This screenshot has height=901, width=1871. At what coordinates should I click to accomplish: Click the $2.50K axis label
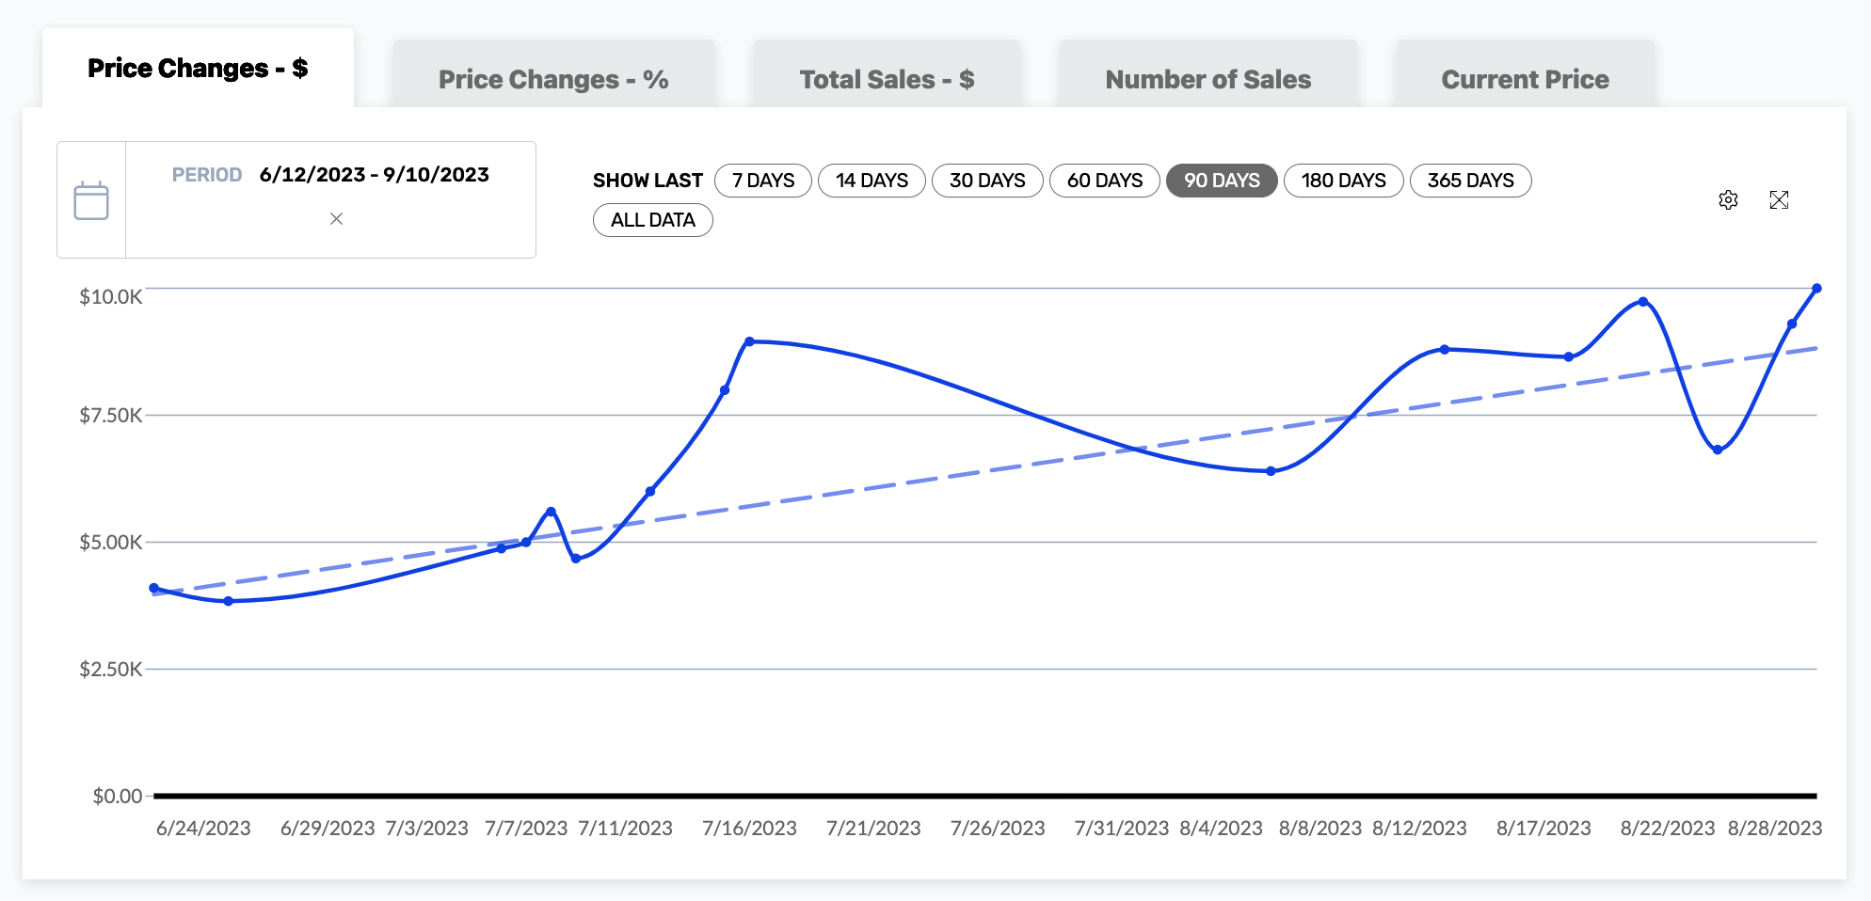click(111, 670)
